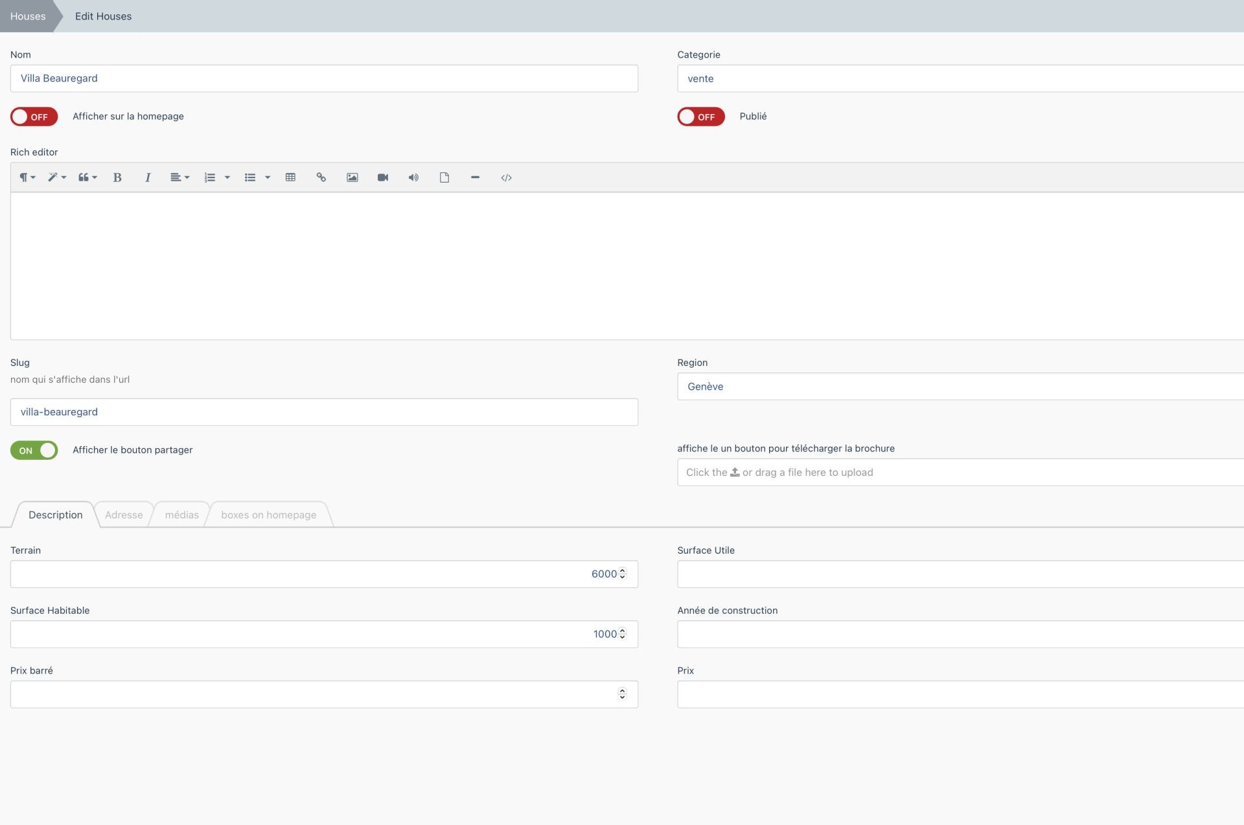Open the code view of the editor
The height and width of the screenshot is (825, 1244).
point(506,177)
